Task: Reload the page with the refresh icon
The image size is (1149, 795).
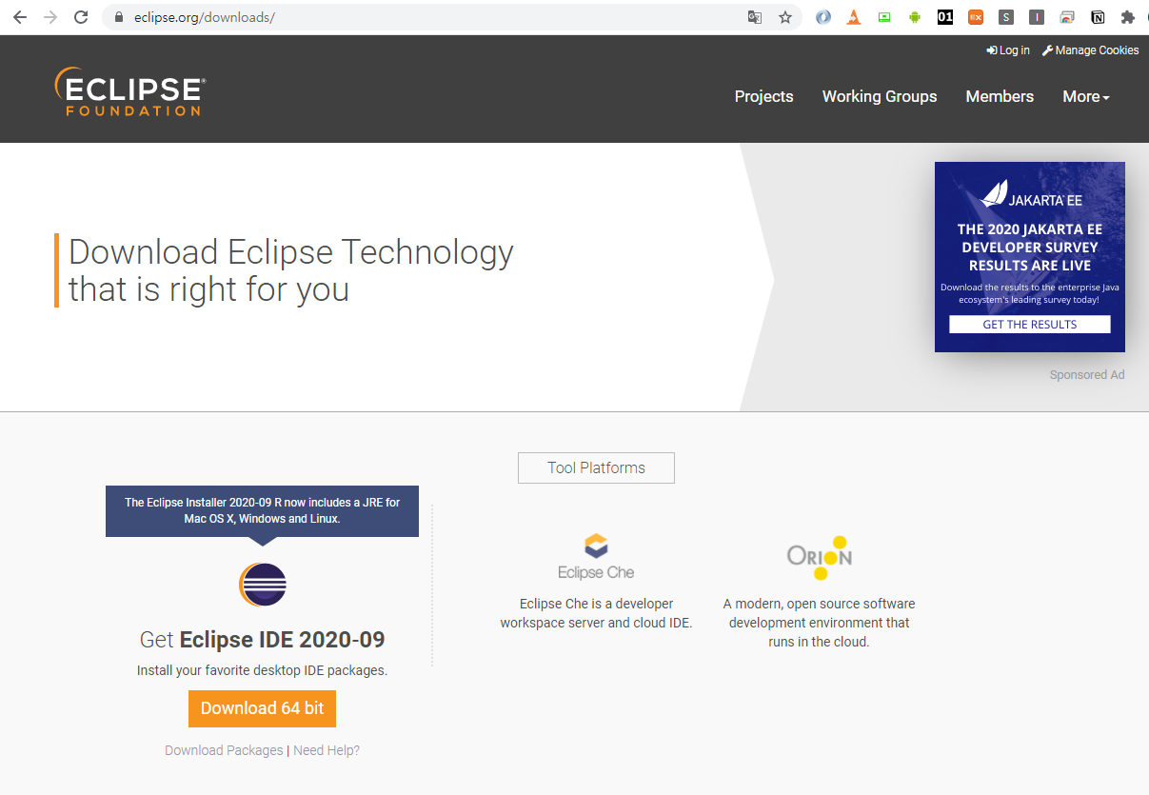Action: [x=81, y=17]
